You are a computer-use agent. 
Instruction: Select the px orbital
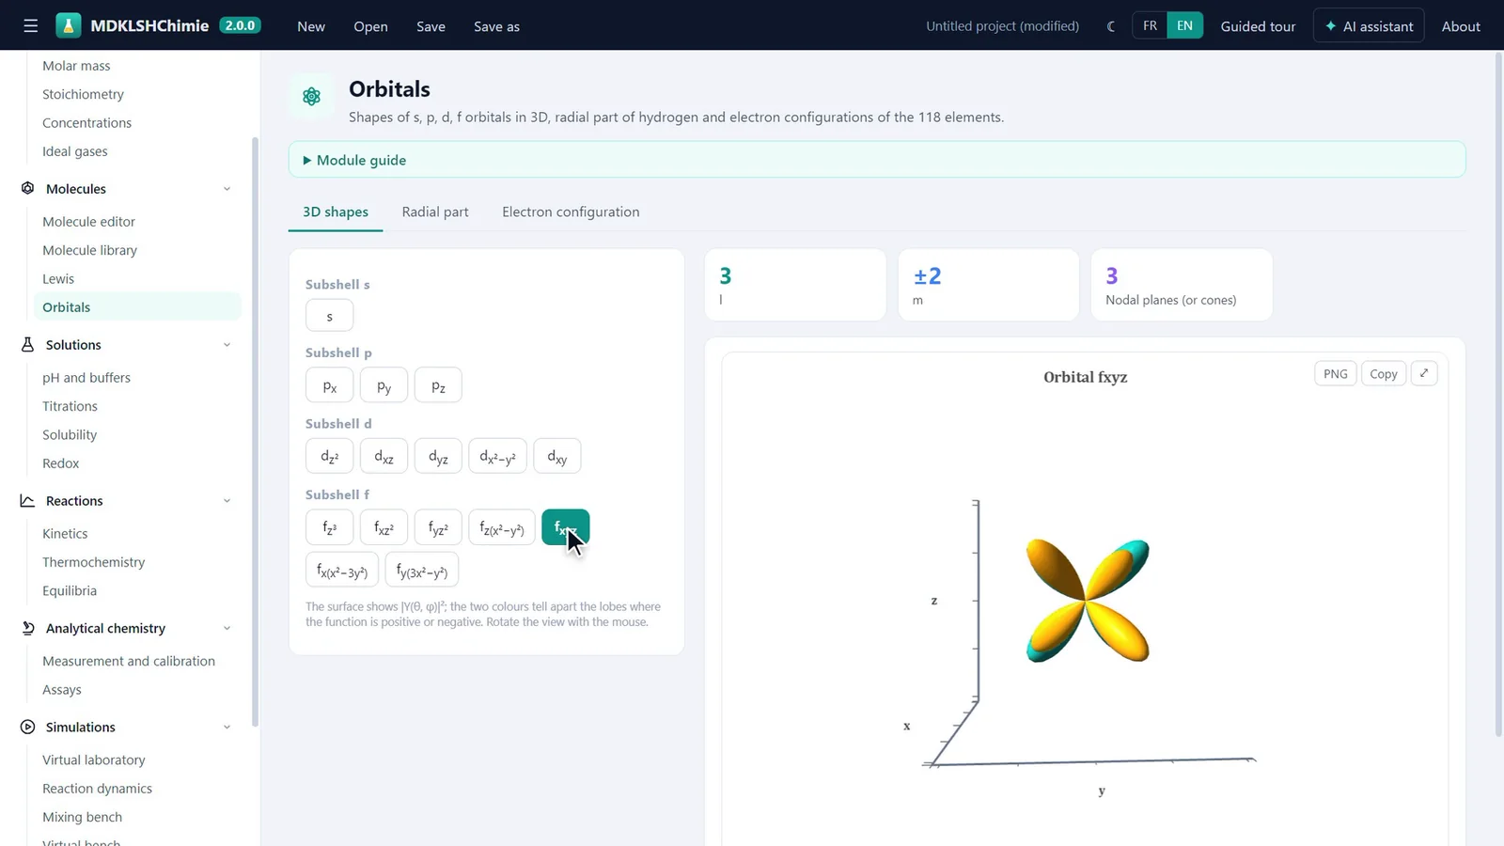coord(329,385)
